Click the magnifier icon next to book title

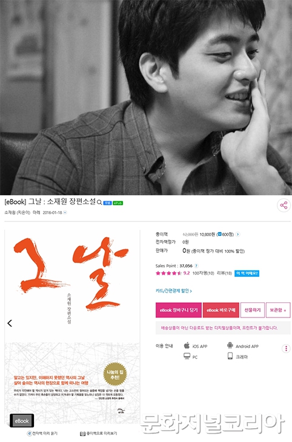click(x=99, y=203)
